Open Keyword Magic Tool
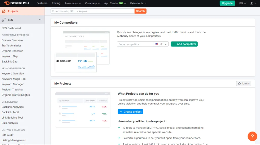This screenshot has height=145, width=260. [14, 79]
